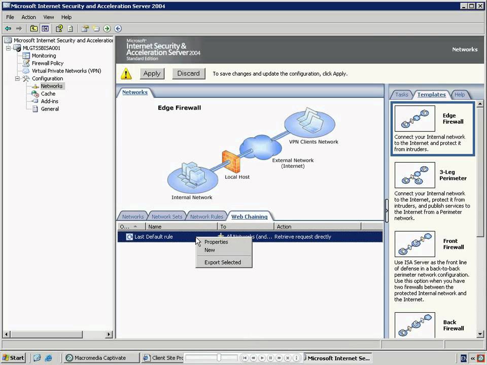Viewport: 487px width, 365px height.
Task: Collapse the MLGTSSBISA001 server tree node
Action: (9, 48)
